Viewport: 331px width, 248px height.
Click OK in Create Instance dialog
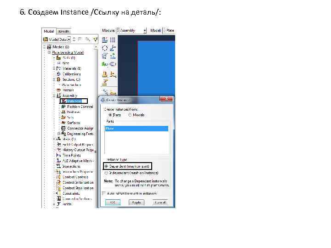click(113, 203)
